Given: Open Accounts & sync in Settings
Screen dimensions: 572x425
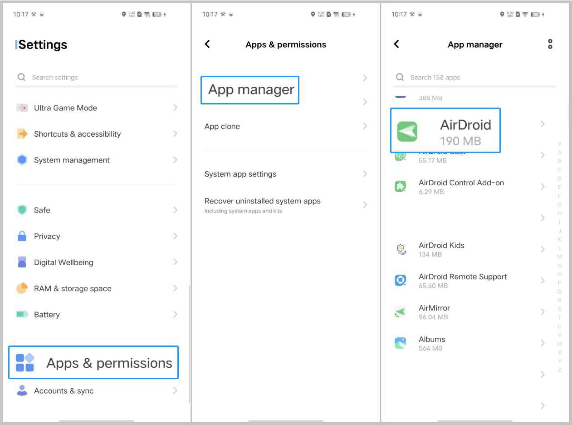Looking at the screenshot, I should (97, 390).
